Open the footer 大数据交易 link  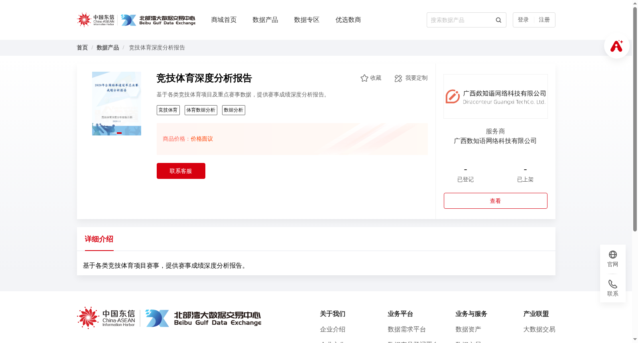pos(539,329)
